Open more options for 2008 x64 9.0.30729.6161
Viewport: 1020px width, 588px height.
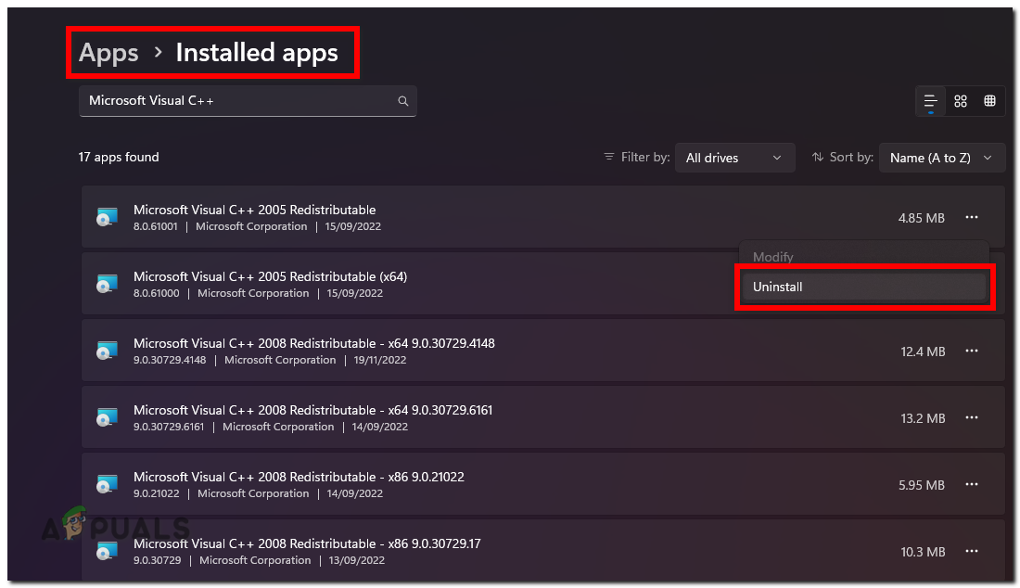pos(971,417)
